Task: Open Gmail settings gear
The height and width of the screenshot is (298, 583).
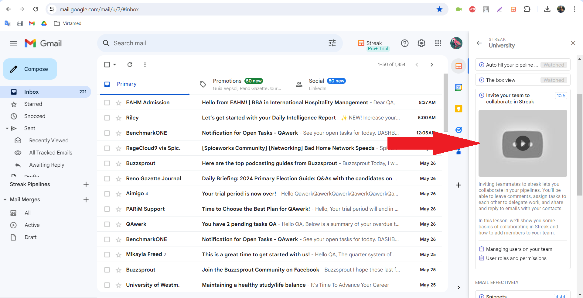Action: tap(421, 43)
